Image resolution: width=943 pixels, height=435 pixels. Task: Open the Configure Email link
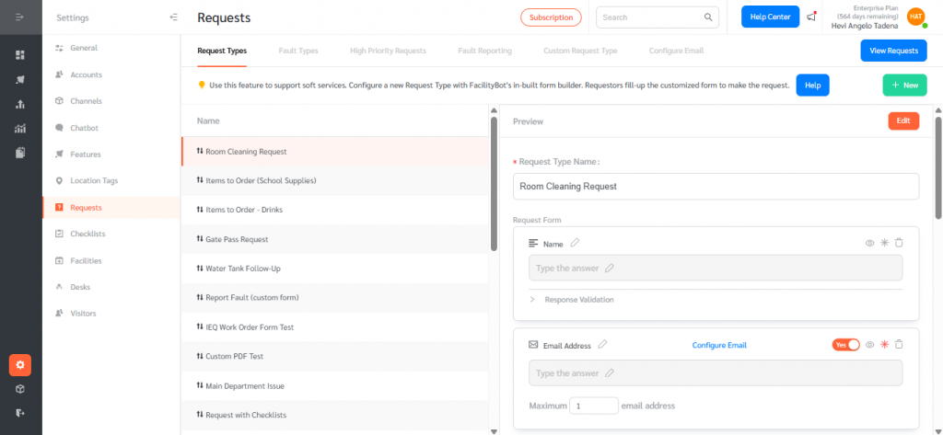[x=719, y=345]
